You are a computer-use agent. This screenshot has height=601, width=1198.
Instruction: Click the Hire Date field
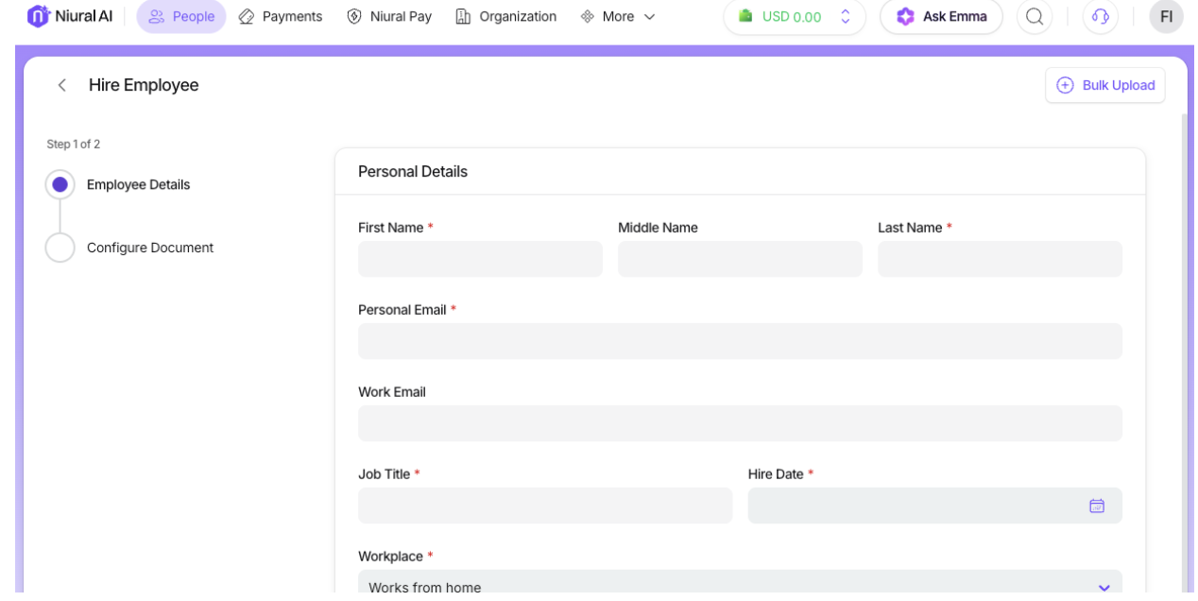(x=935, y=506)
